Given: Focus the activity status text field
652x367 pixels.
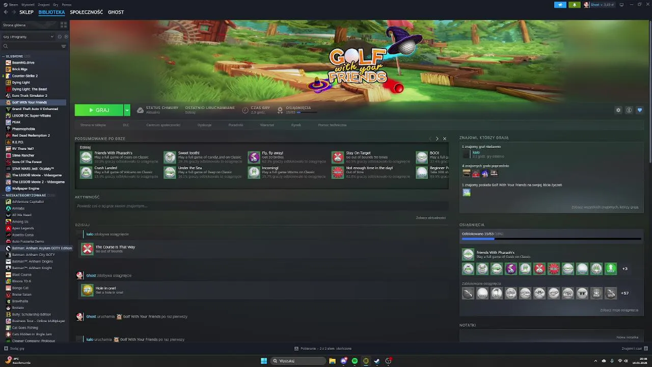Looking at the screenshot, I should coord(262,206).
